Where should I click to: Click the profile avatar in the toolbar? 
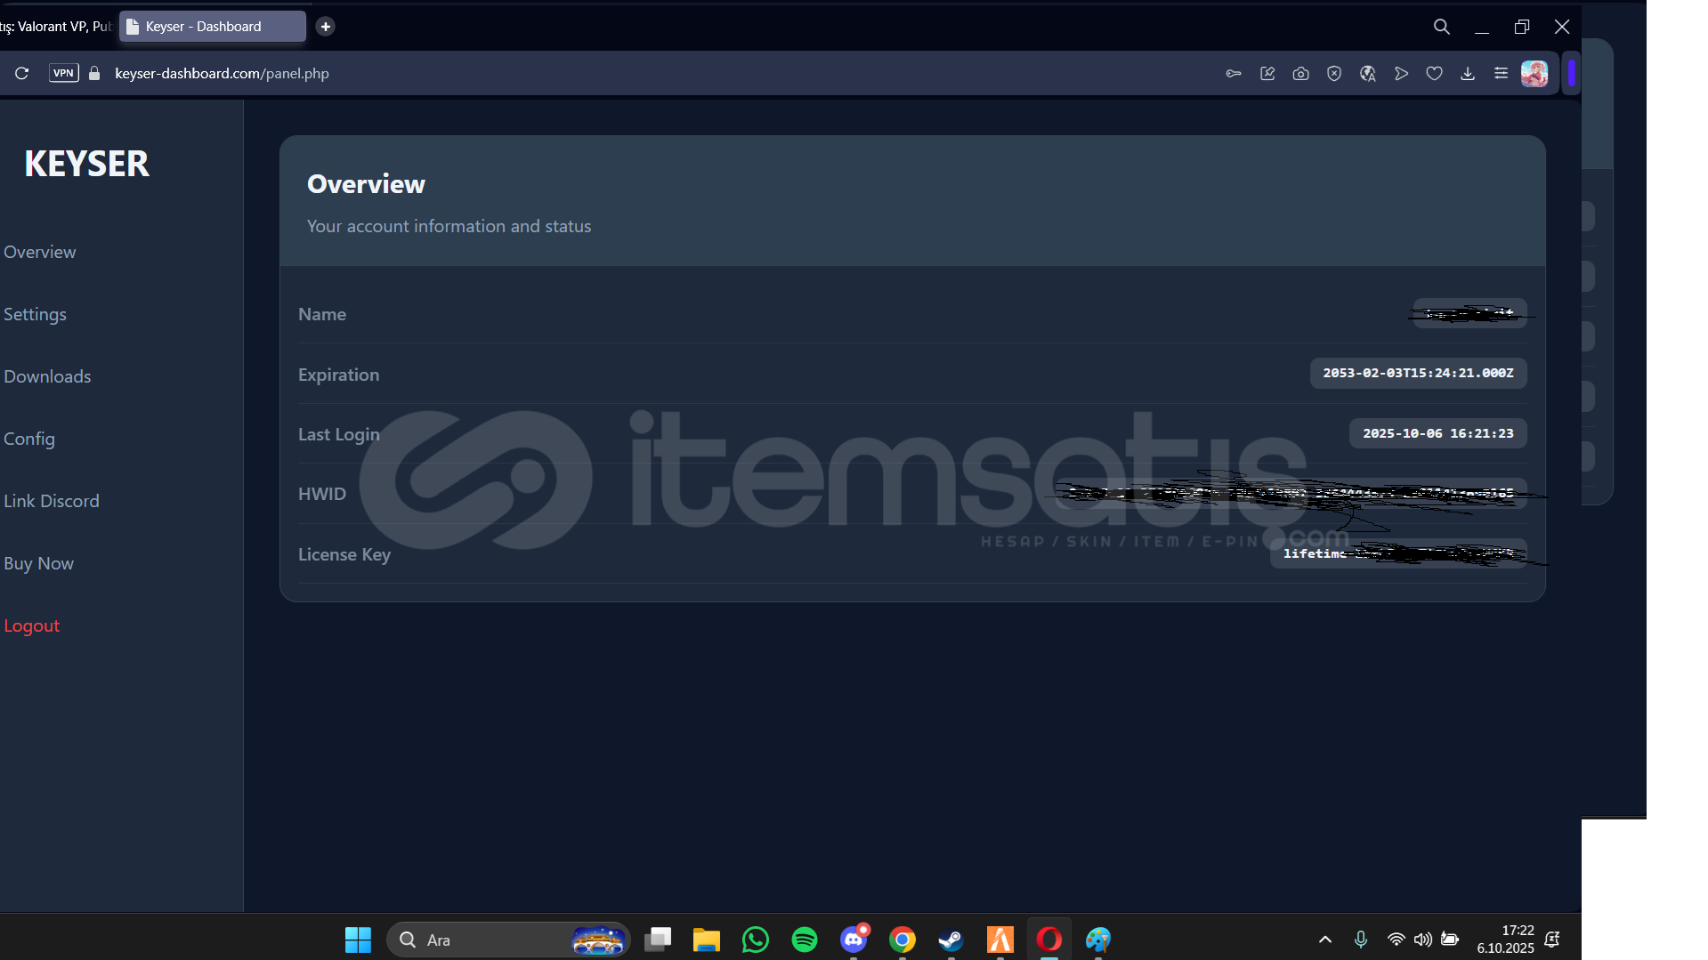[1534, 73]
